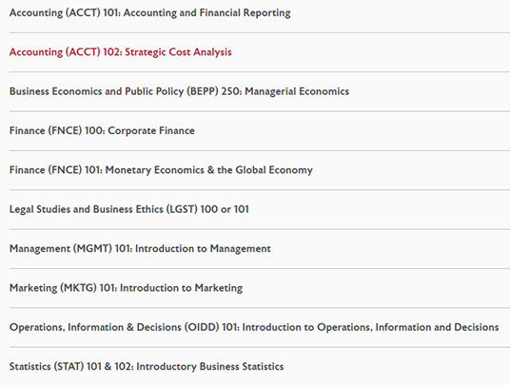Expand the Operations, Information & Decisions row
Viewport: 510px width, 385px height.
(260, 328)
